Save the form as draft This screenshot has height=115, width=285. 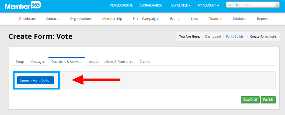[250, 100]
